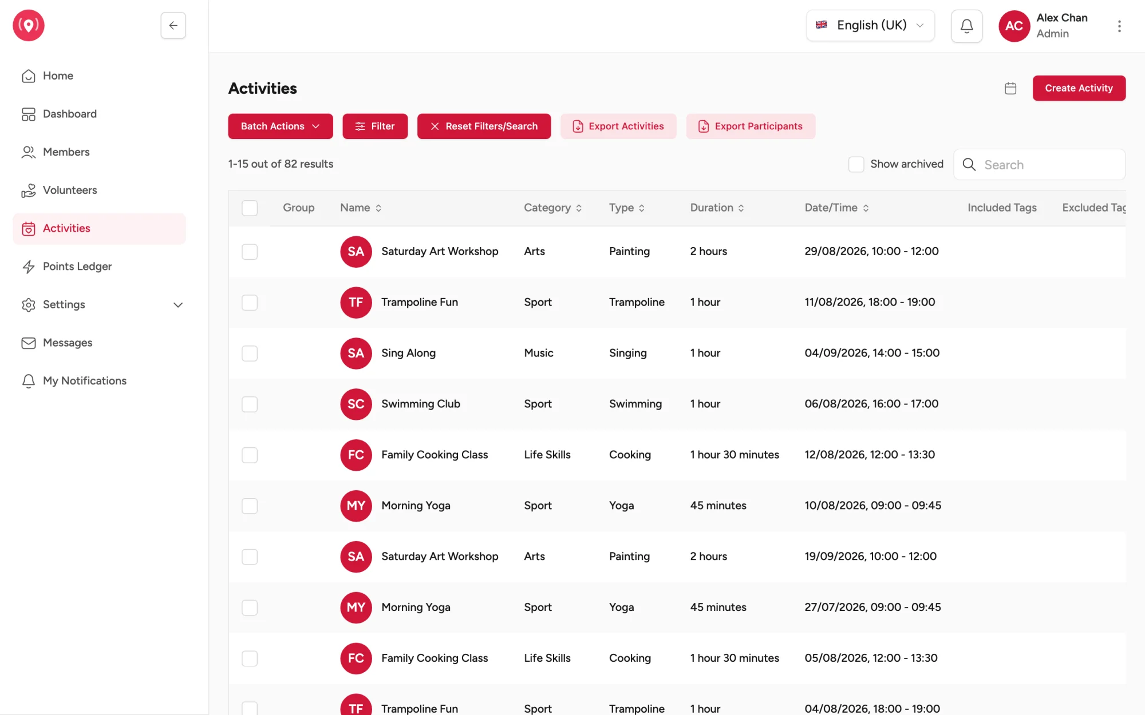This screenshot has width=1145, height=715.
Task: Click Export Activities
Action: tap(618, 126)
